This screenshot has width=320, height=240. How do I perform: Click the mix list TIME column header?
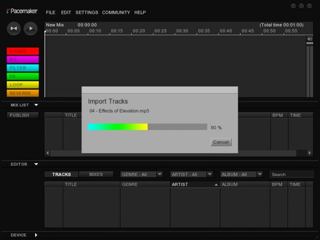click(301, 115)
